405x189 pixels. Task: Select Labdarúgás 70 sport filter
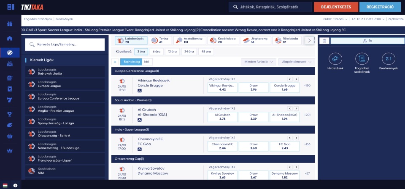[x=131, y=40]
